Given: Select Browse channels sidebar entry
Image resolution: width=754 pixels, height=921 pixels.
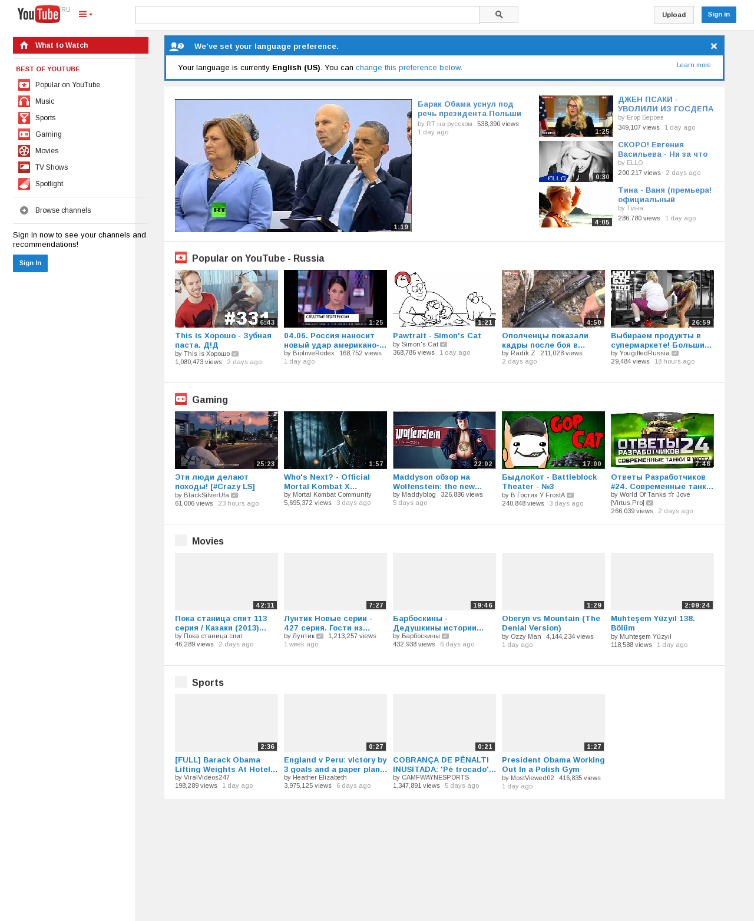Looking at the screenshot, I should [x=81, y=210].
